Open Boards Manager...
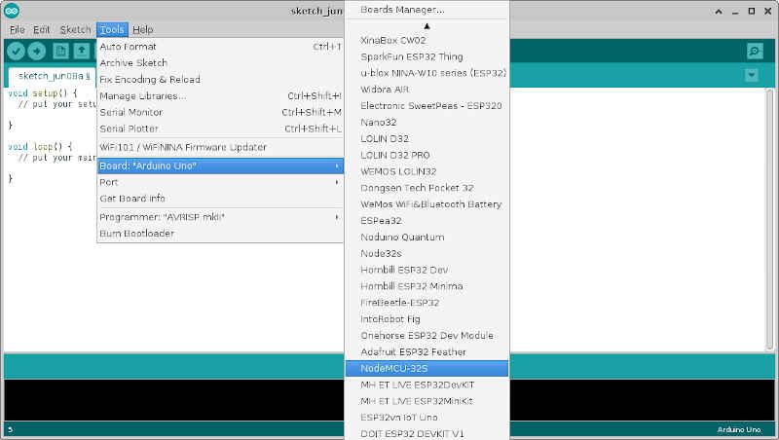 coord(427,10)
